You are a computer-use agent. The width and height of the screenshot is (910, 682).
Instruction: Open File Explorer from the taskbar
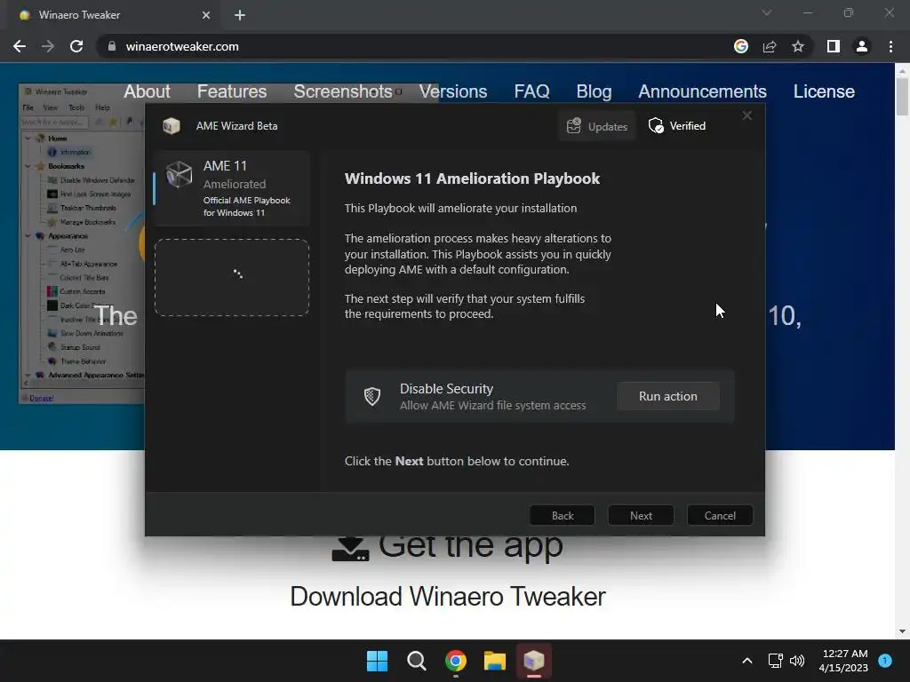click(494, 661)
